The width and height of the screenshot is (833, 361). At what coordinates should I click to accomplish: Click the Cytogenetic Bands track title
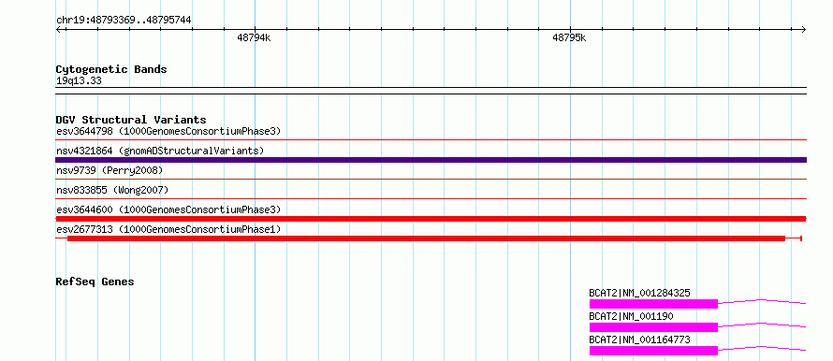[x=111, y=69]
